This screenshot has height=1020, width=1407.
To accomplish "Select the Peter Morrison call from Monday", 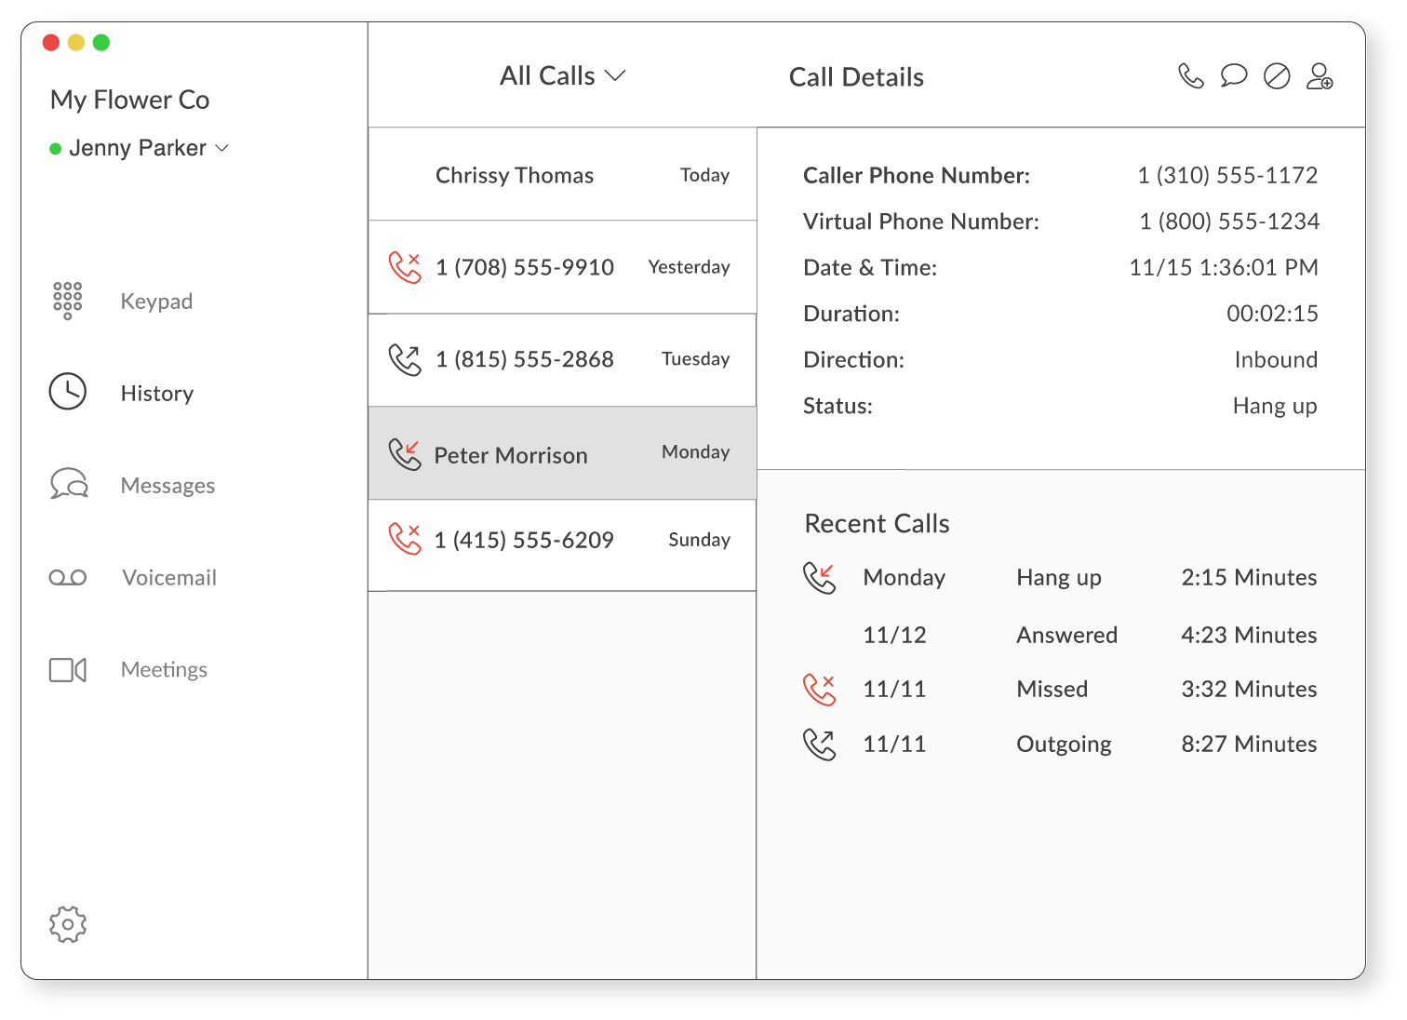I will [x=562, y=453].
